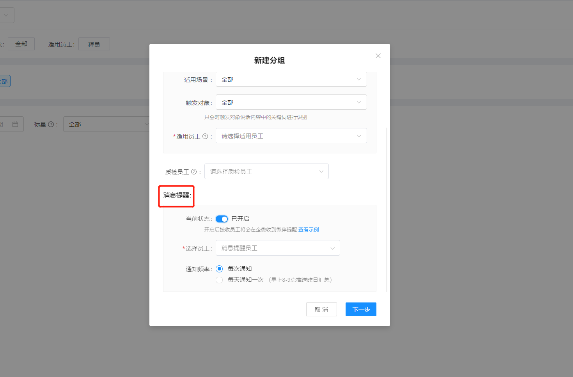The image size is (573, 377).
Task: Click the help icon beside 标星
Action: point(51,124)
